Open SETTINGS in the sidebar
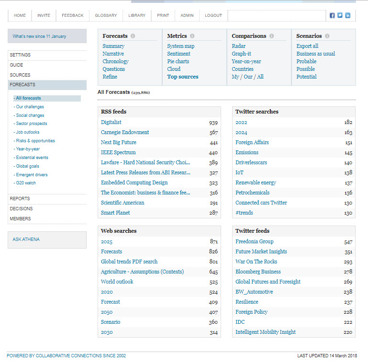This screenshot has height=364, width=368. (x=20, y=55)
